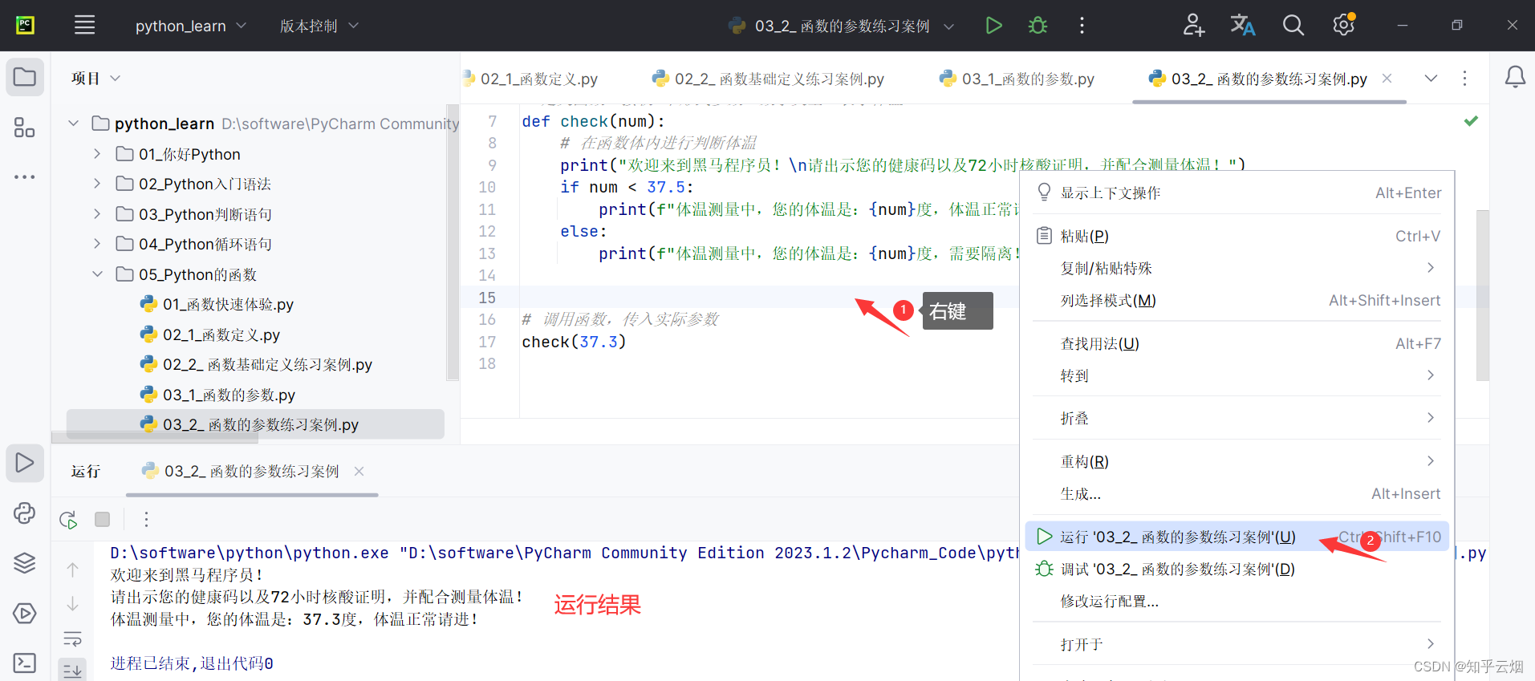
Task: Open notifications bell
Action: 1515,78
